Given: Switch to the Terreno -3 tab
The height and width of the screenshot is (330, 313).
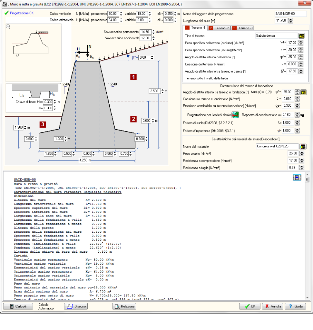Looking at the screenshot, I should 243,28.
